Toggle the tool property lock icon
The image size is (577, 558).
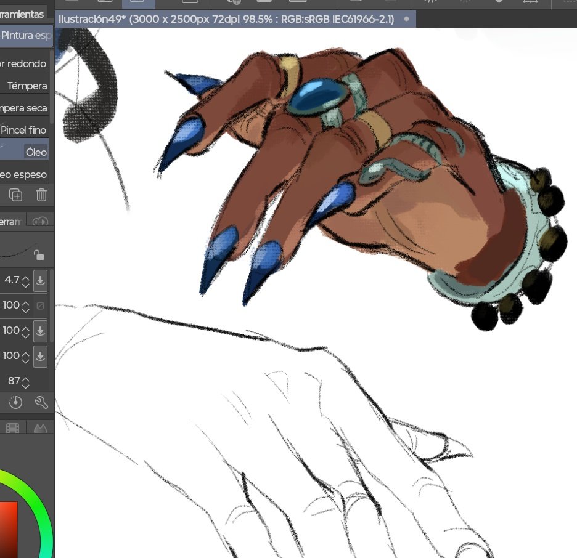point(39,255)
